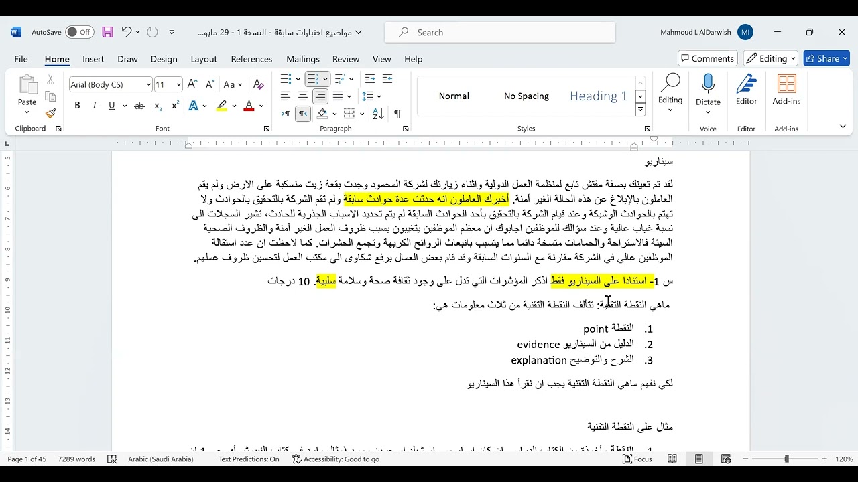Sort paragraphs with the A-Z icon
Viewport: 858px width, 482px height.
[x=379, y=114]
